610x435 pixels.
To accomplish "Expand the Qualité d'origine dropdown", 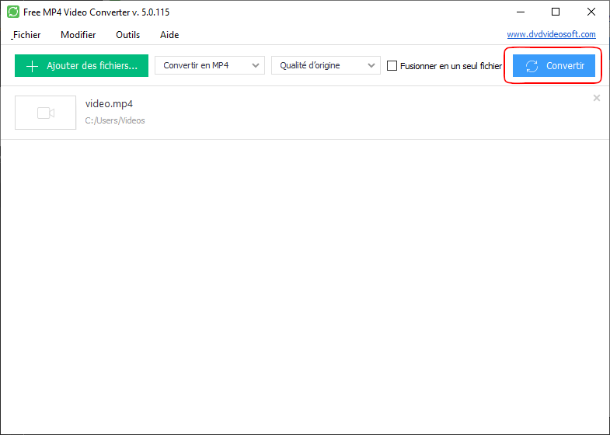I will point(326,65).
